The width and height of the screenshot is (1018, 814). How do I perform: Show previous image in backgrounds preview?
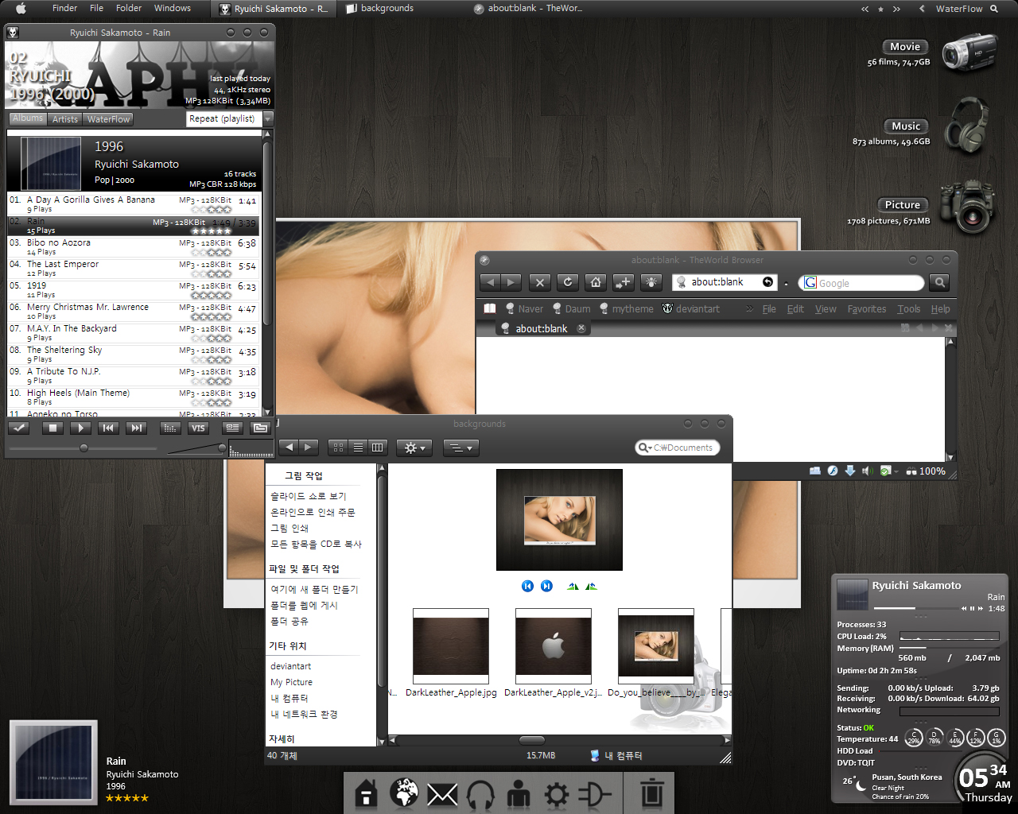coord(527,586)
